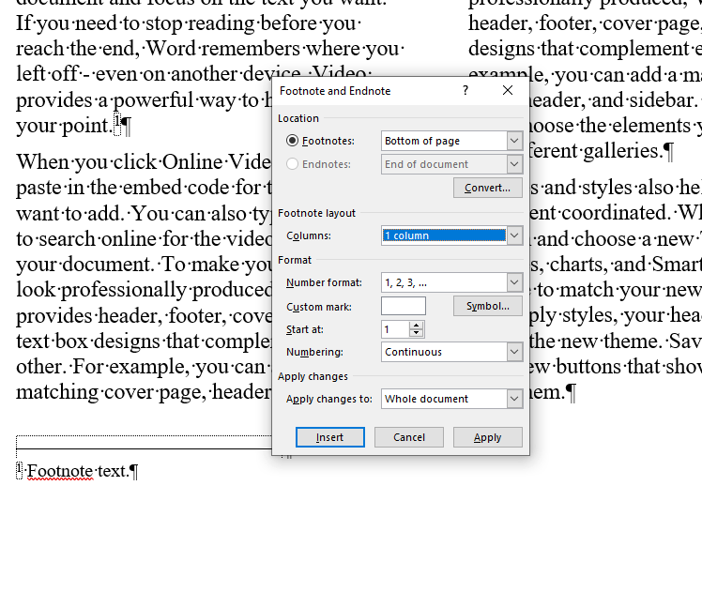
Task: Click the word 'galleries.' in right column
Action: (623, 151)
